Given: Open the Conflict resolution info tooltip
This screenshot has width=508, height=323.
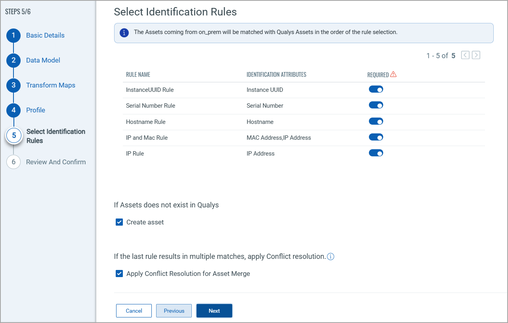Looking at the screenshot, I should pyautogui.click(x=330, y=256).
